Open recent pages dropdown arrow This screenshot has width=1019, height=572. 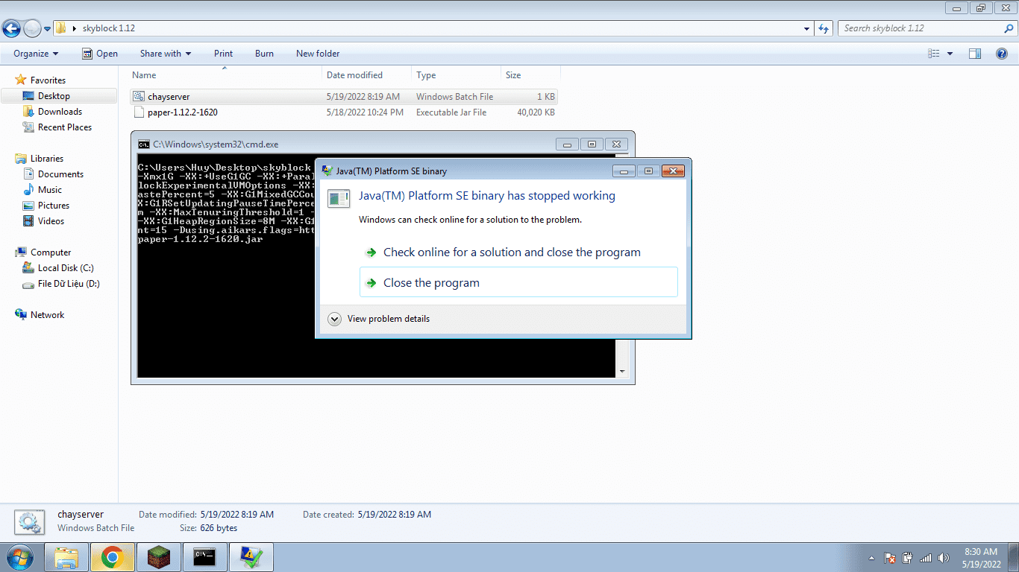click(48, 29)
